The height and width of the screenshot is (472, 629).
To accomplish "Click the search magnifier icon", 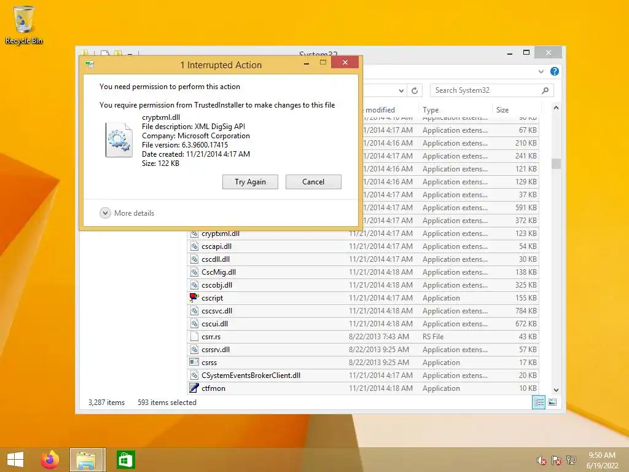I will tap(545, 90).
